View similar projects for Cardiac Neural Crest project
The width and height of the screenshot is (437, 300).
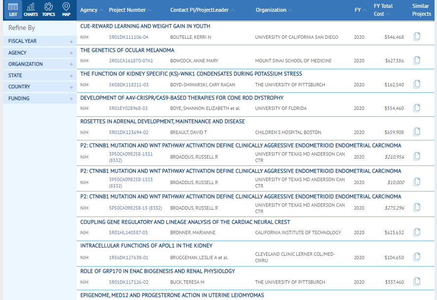[417, 232]
